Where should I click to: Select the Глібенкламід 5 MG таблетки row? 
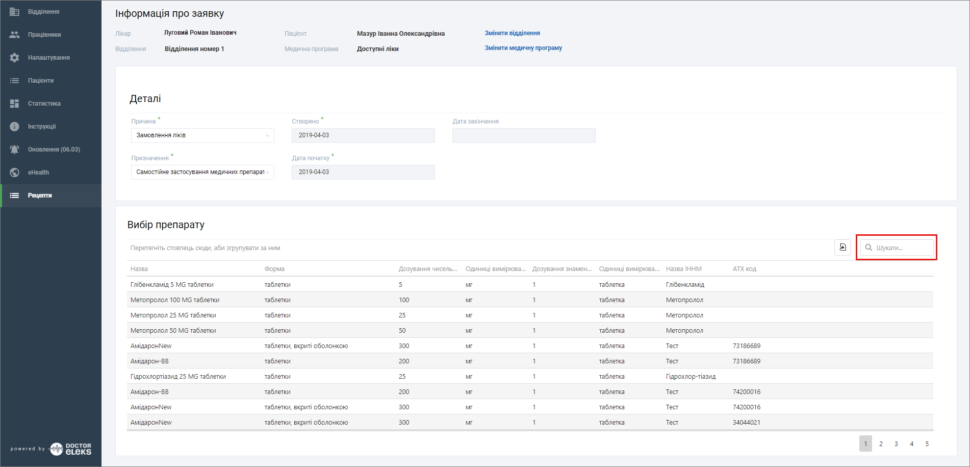(530, 284)
